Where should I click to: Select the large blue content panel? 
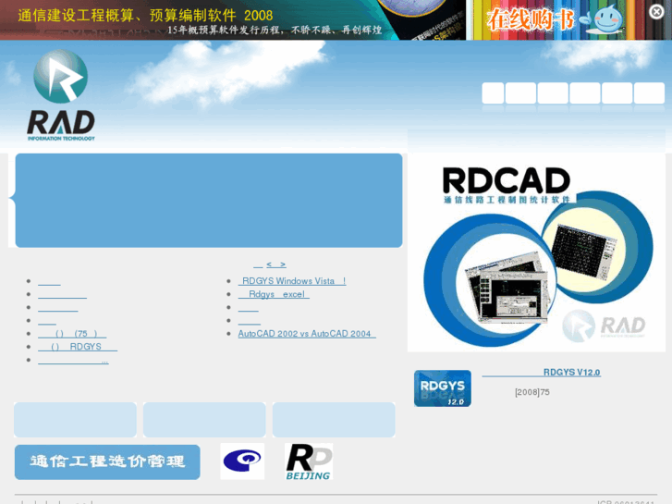(209, 201)
